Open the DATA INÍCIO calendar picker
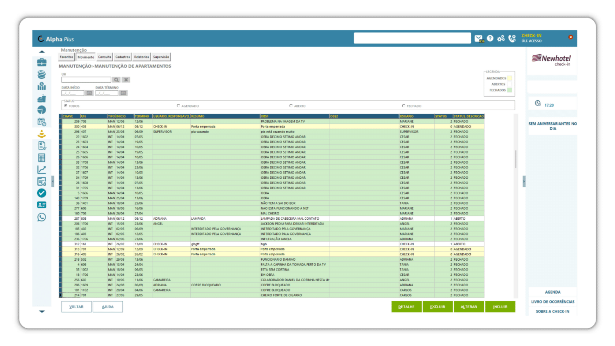The image size is (615, 346). [x=89, y=93]
